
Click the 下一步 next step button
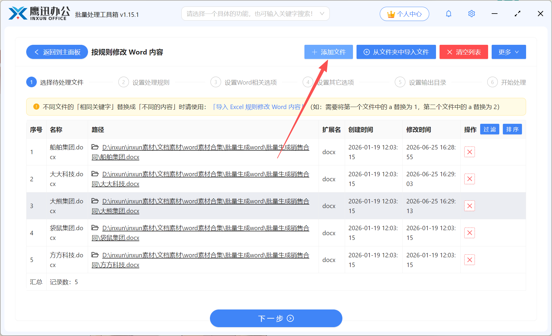point(276,318)
